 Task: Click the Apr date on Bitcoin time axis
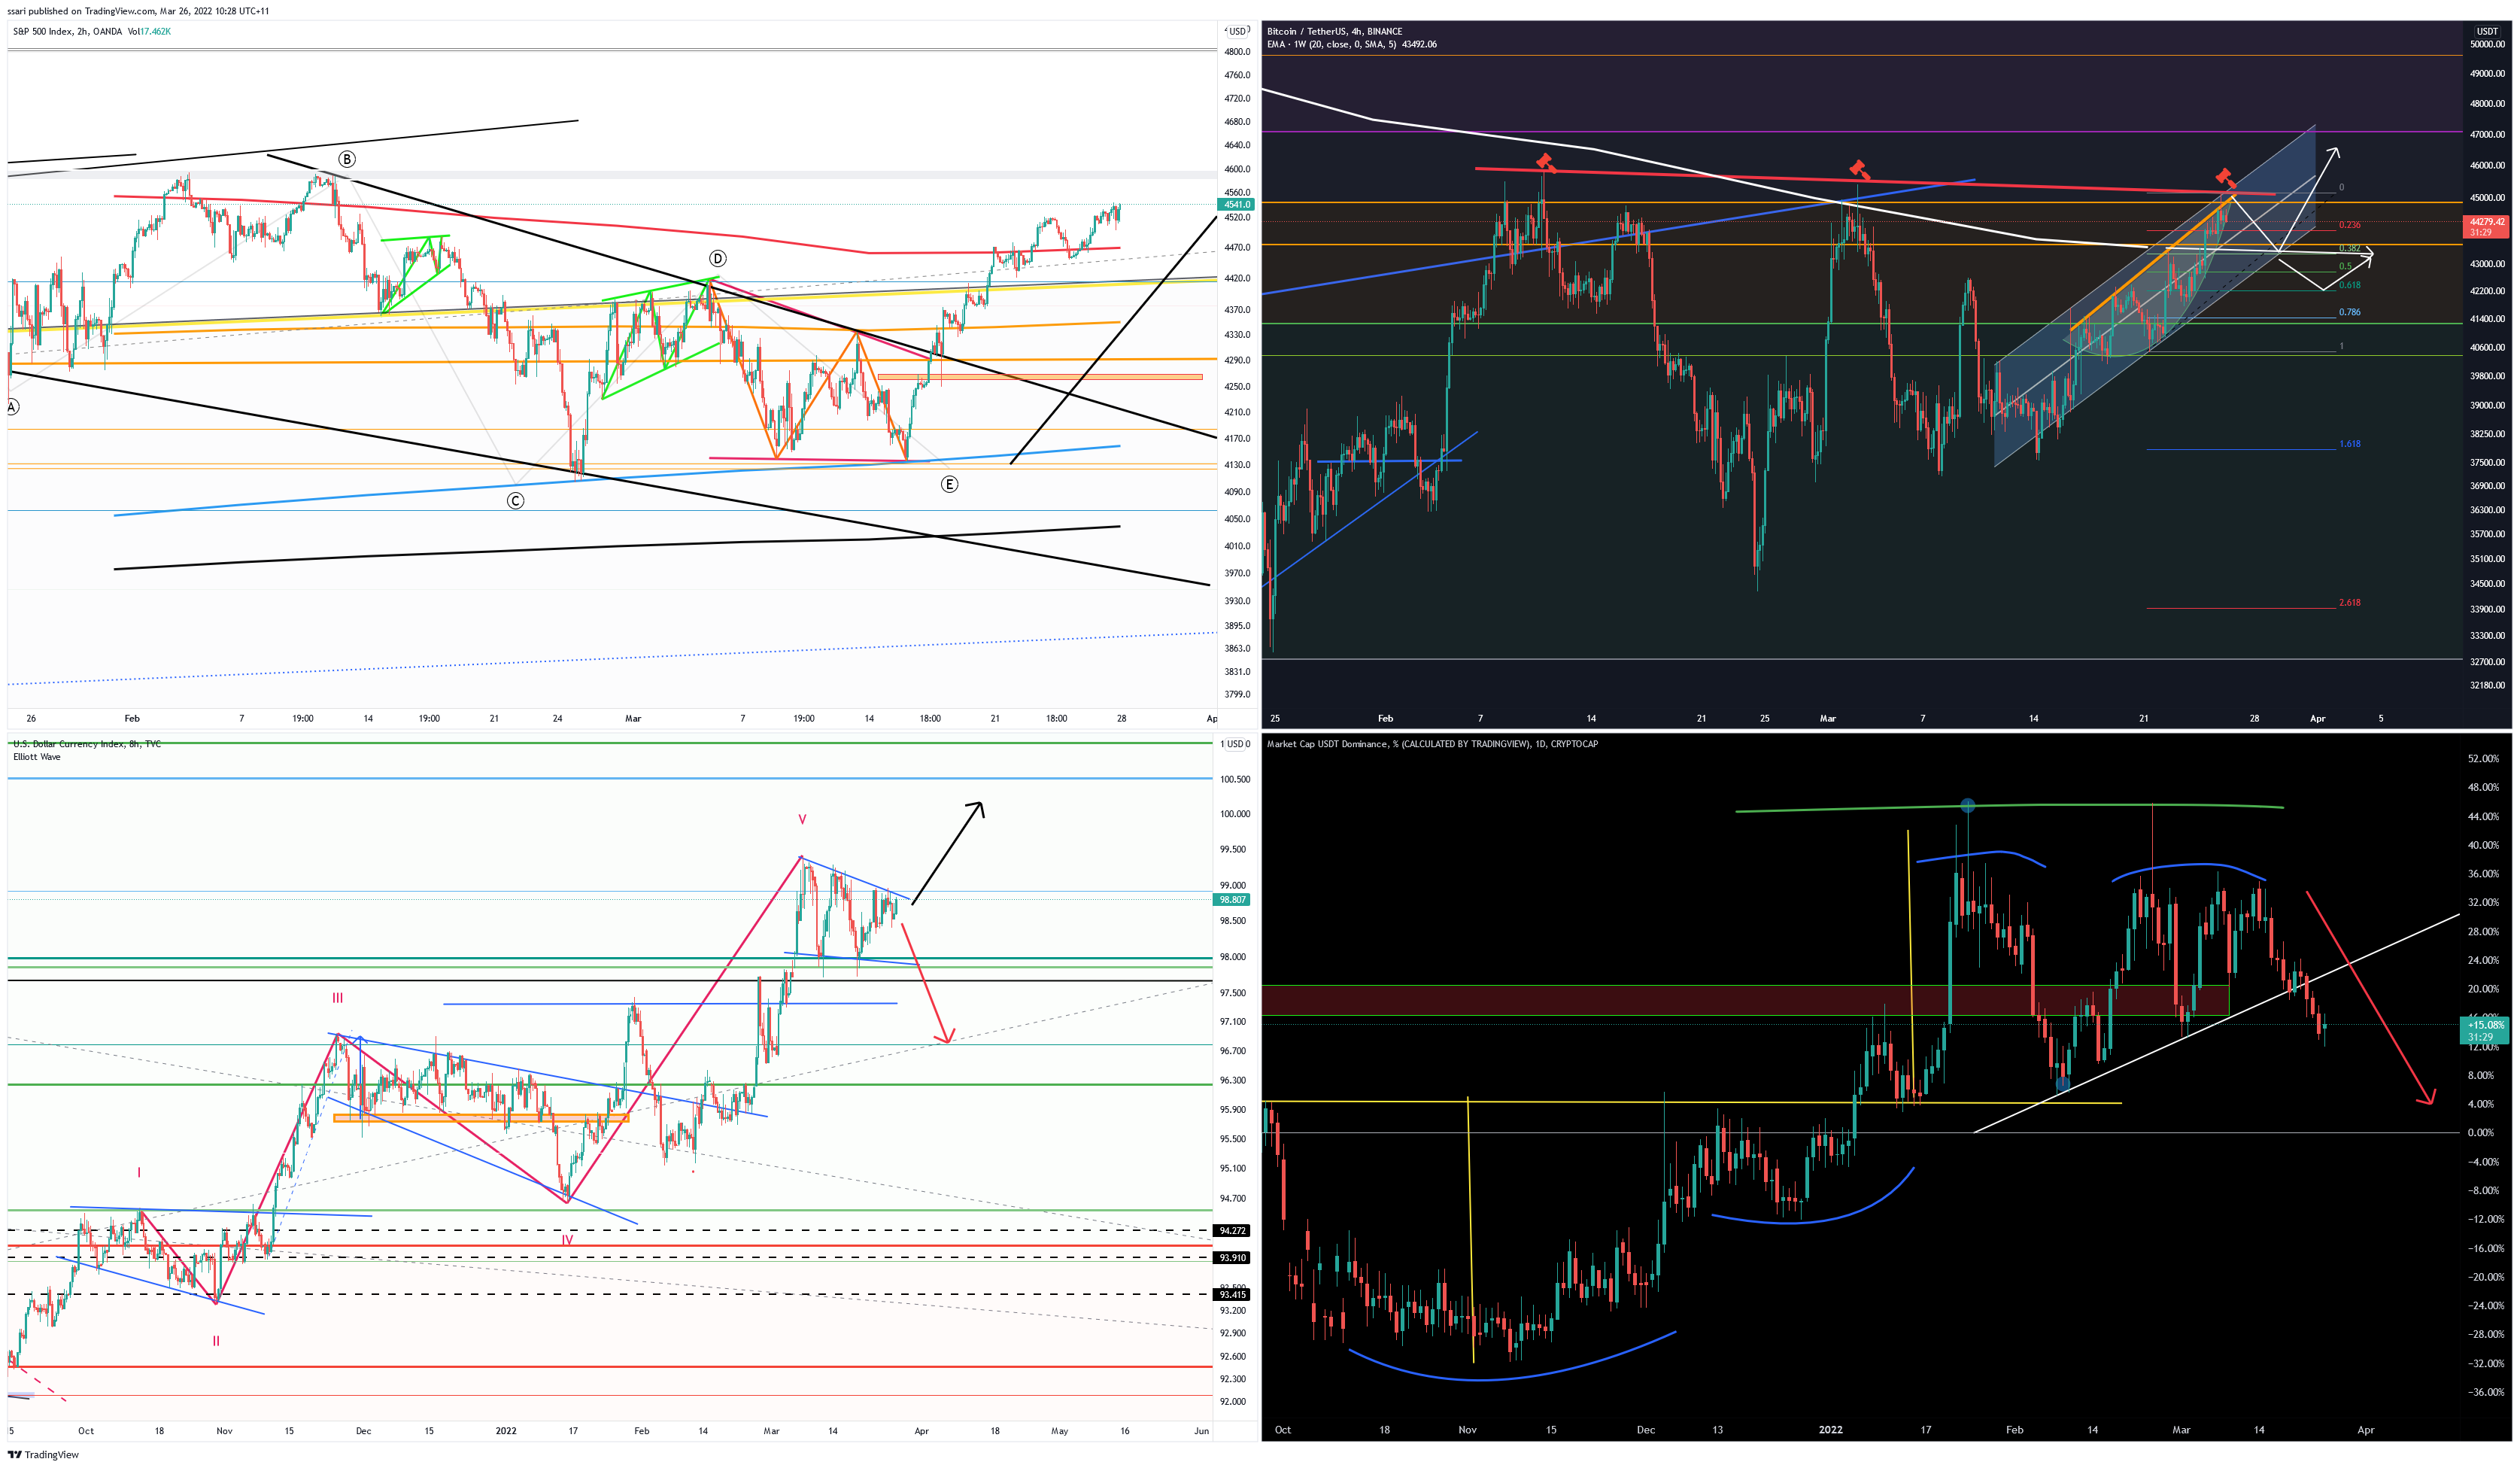point(2317,719)
